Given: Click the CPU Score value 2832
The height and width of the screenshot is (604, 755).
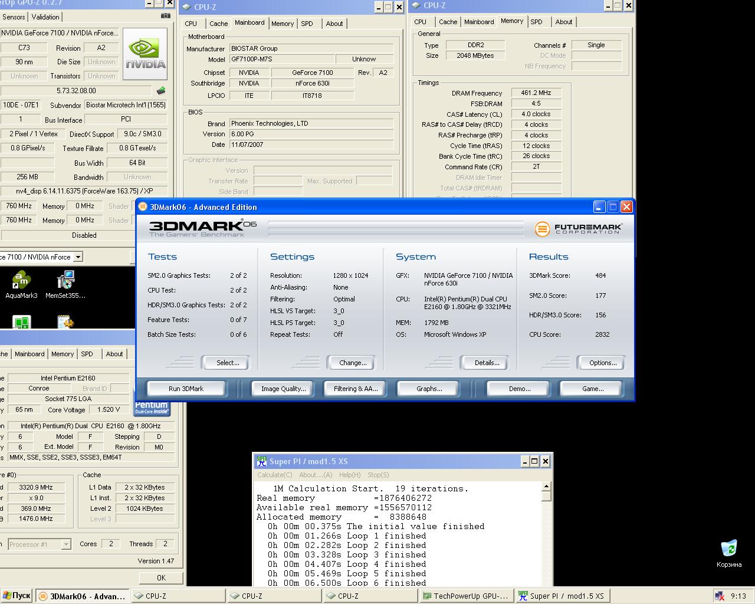Looking at the screenshot, I should (602, 334).
